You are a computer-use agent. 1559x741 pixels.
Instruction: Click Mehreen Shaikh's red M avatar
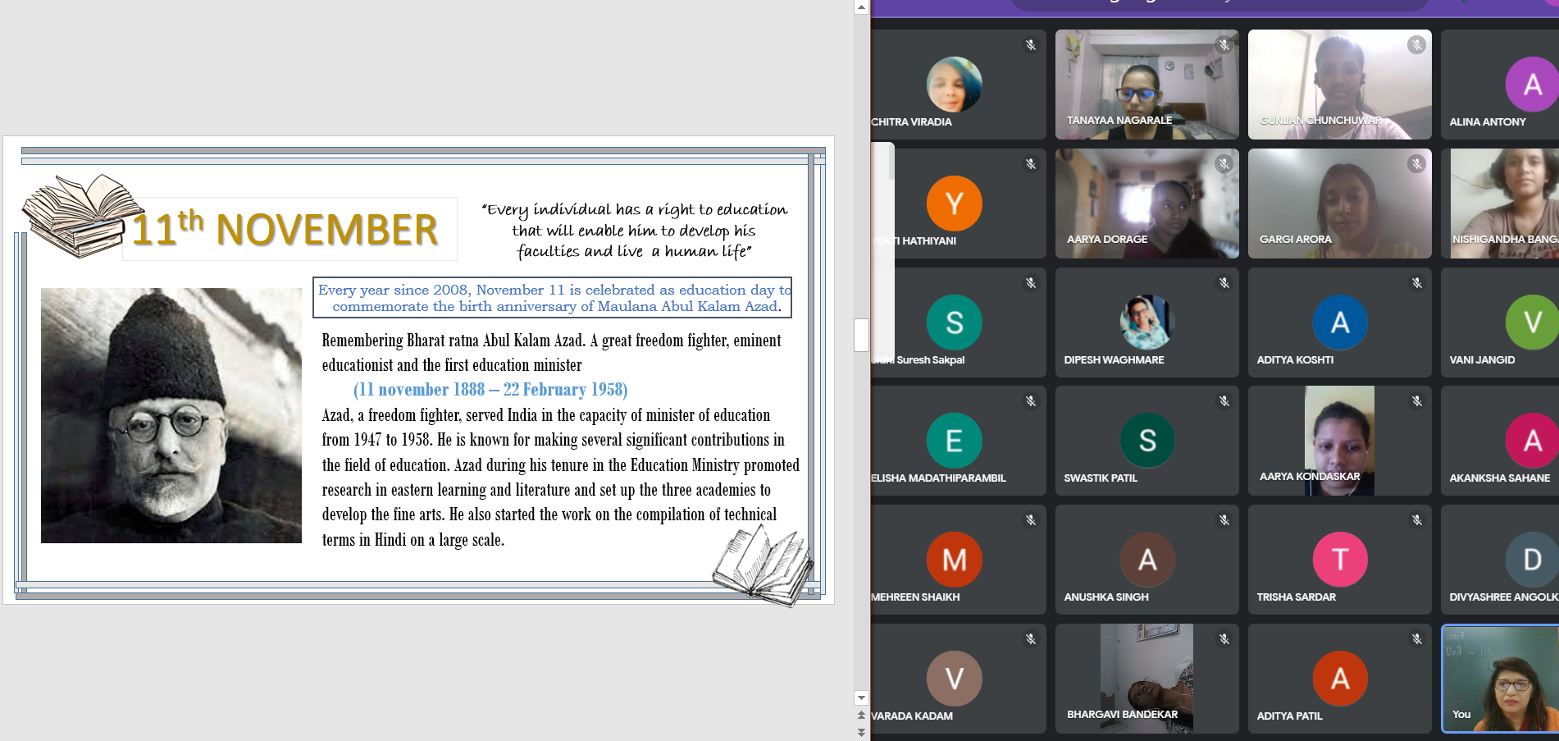(954, 560)
